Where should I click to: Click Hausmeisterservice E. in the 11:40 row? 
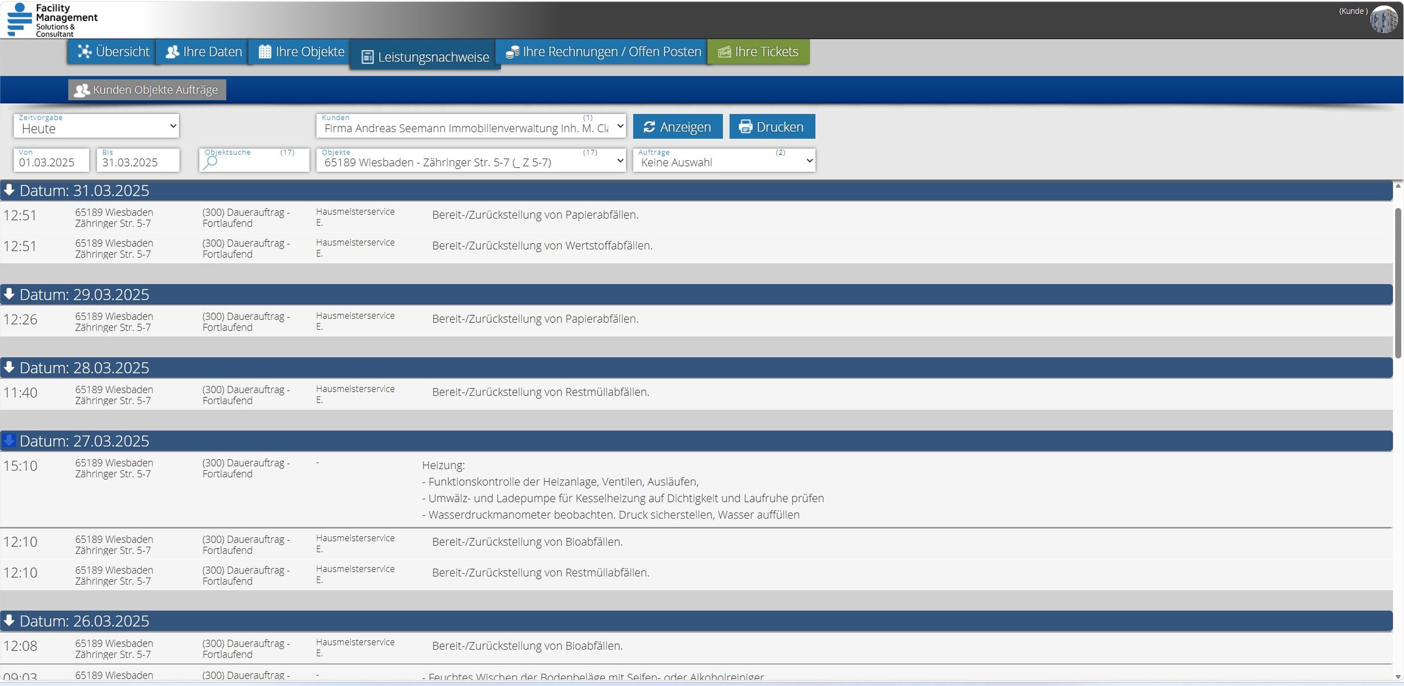coord(355,394)
